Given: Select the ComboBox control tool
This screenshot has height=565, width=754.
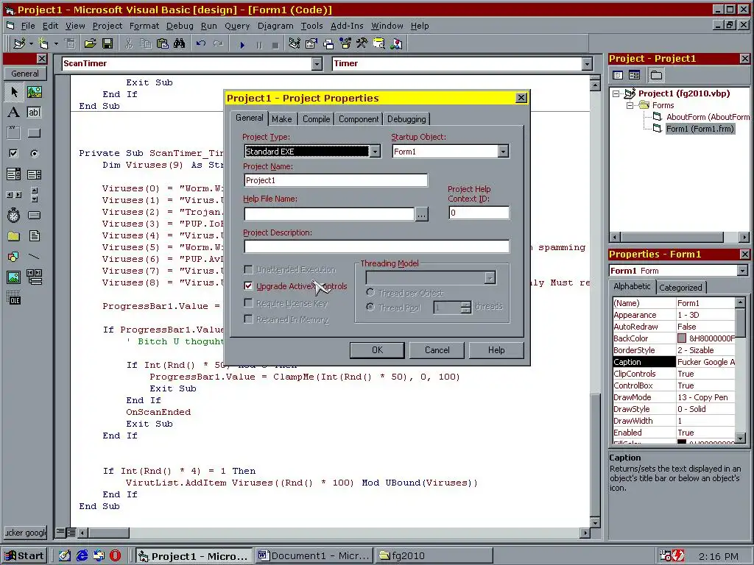Looking at the screenshot, I should 14,174.
